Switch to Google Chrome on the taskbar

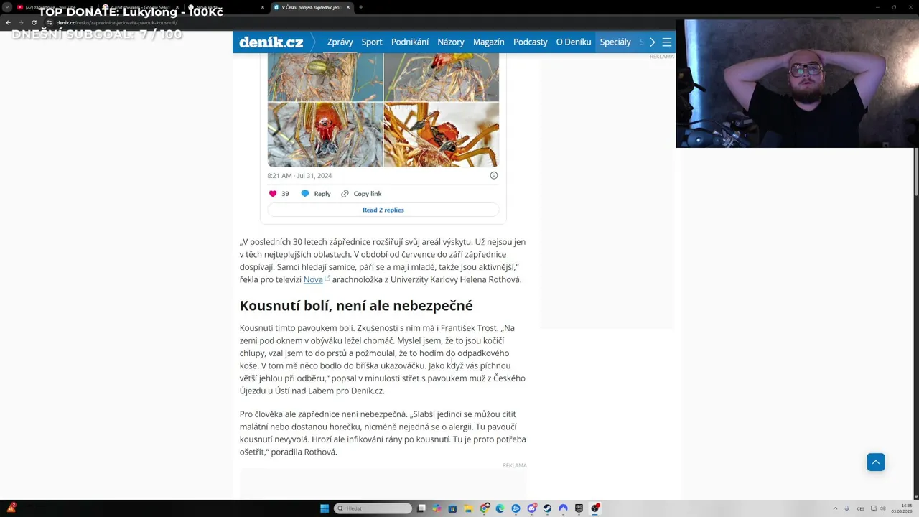point(485,508)
